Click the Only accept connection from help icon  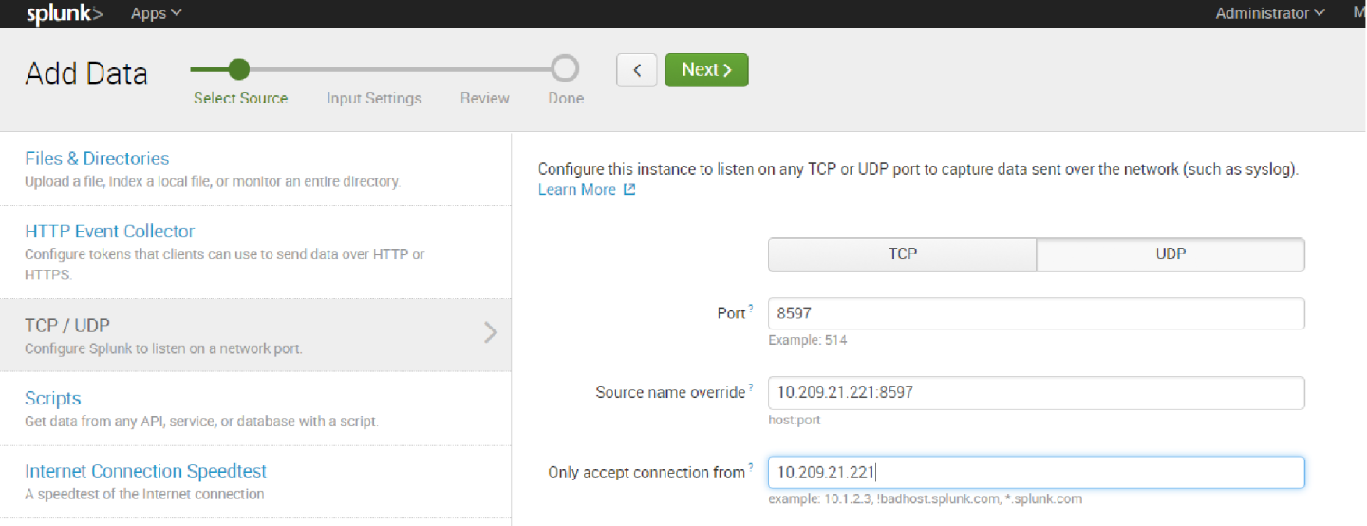pyautogui.click(x=751, y=466)
